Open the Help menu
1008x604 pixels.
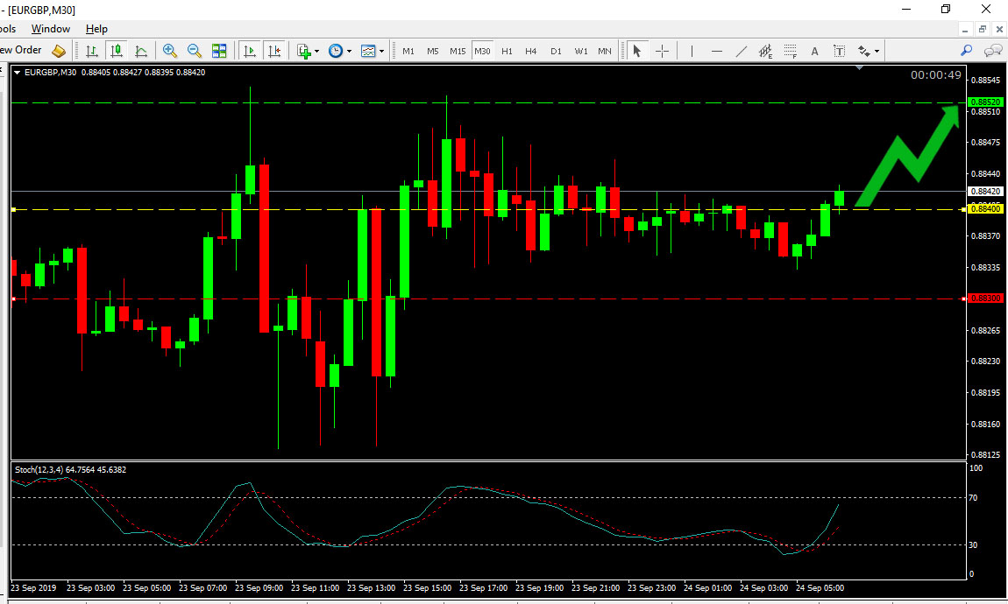(x=96, y=29)
